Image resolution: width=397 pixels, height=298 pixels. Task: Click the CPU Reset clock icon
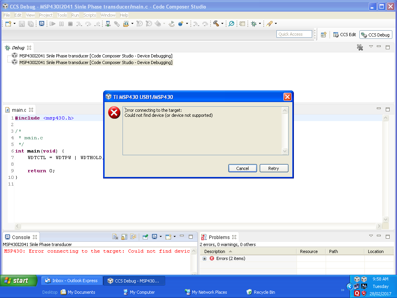[x=140, y=24]
